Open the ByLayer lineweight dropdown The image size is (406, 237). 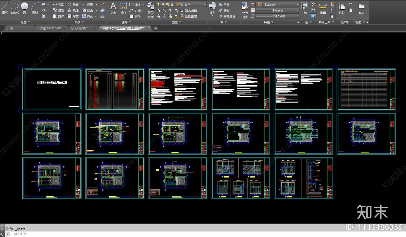278,10
